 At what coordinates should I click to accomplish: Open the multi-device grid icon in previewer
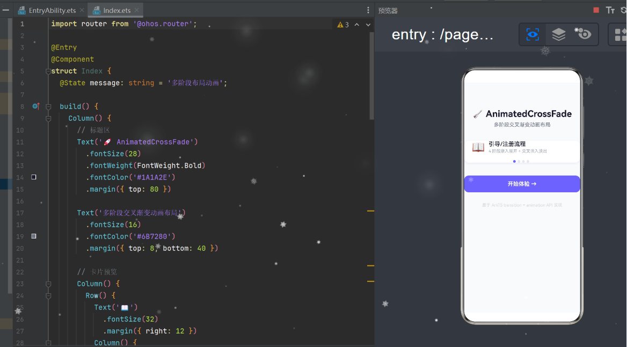(620, 34)
